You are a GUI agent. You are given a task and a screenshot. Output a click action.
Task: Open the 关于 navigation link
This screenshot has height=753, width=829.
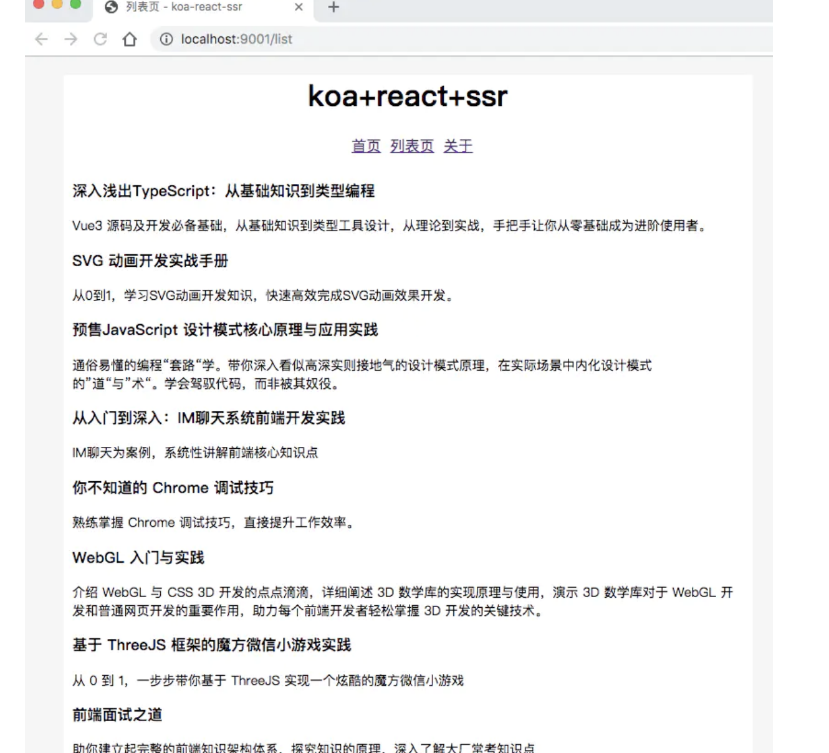point(458,146)
